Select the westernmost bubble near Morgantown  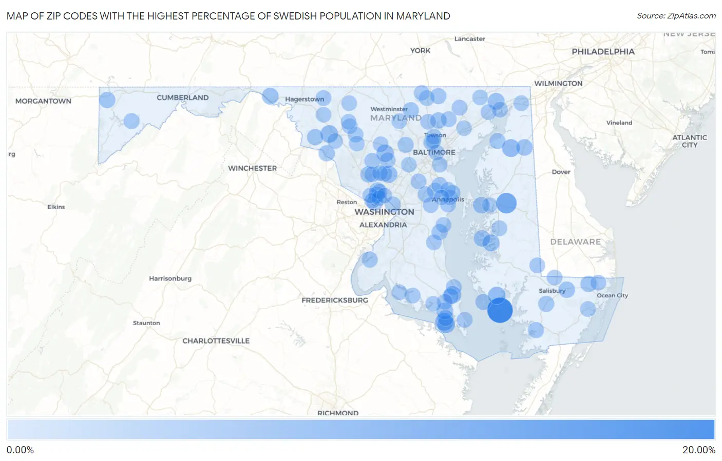(x=107, y=99)
